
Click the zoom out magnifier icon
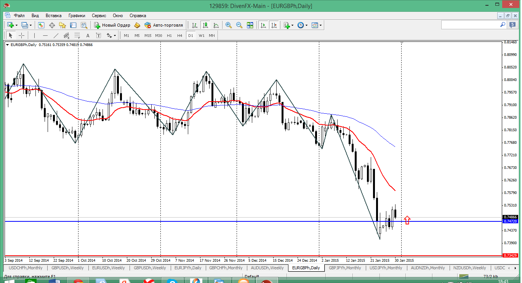click(239, 25)
